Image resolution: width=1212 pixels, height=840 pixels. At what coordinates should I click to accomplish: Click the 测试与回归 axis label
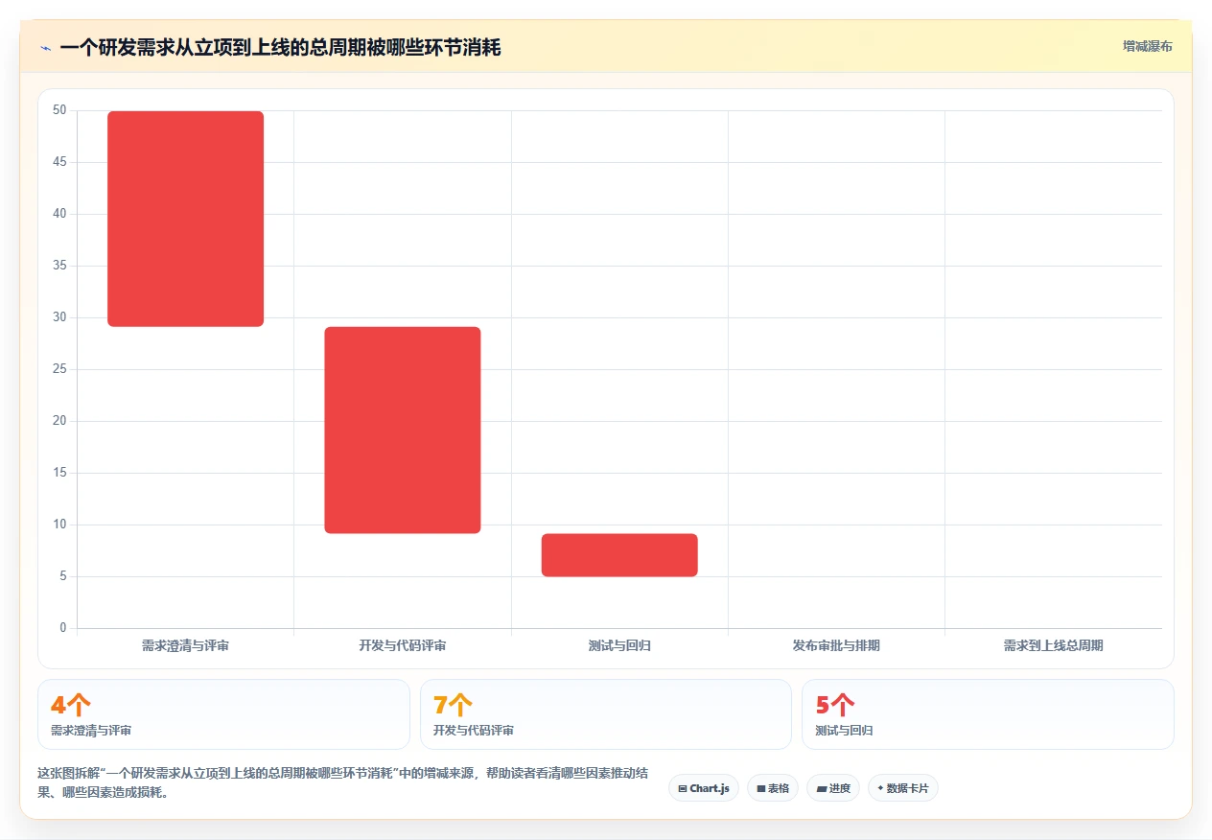(619, 645)
